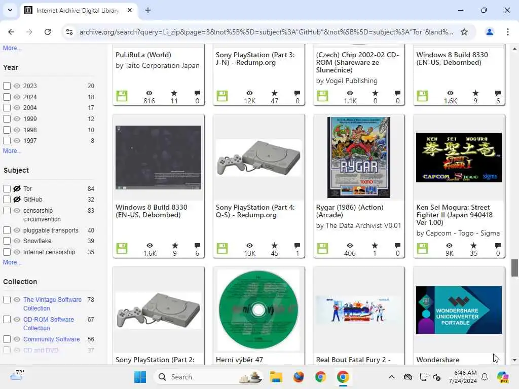Click the taskbar Search box
519x389 pixels.
pos(208,377)
